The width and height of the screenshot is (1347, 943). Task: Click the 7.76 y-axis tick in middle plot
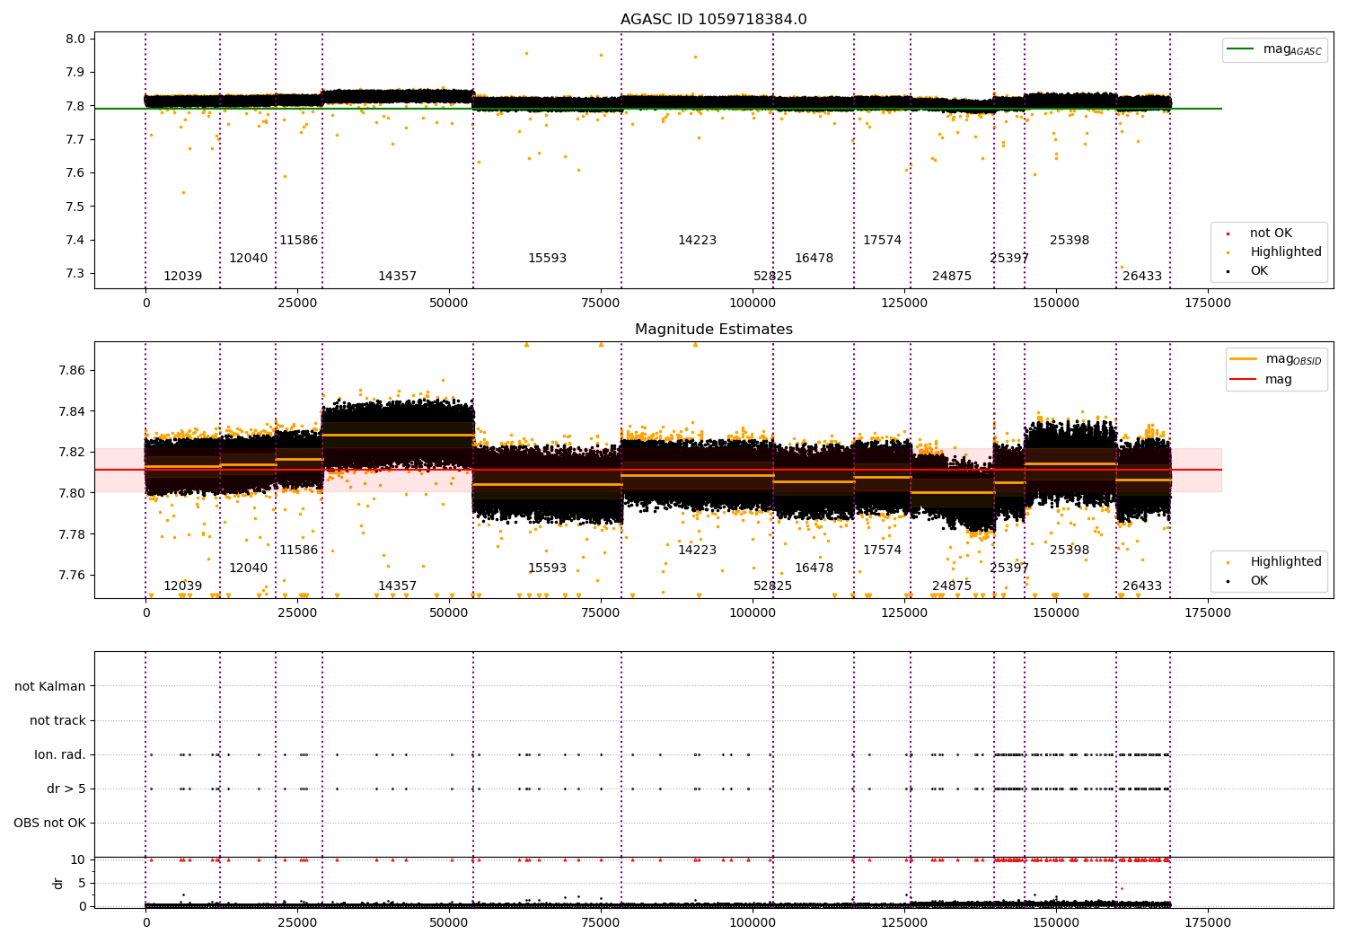coord(73,575)
